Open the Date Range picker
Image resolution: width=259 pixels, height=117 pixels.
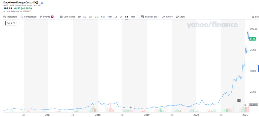click(68, 17)
